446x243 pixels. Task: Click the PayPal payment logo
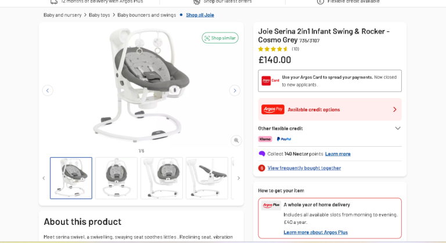[x=284, y=139]
